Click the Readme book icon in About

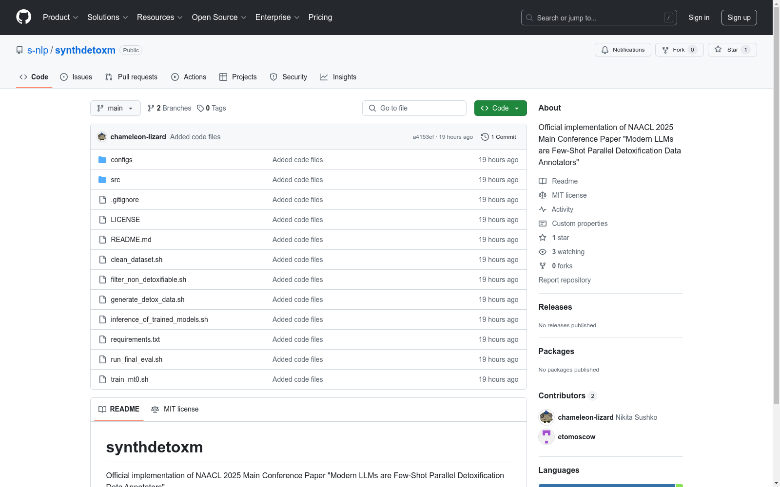click(x=543, y=181)
